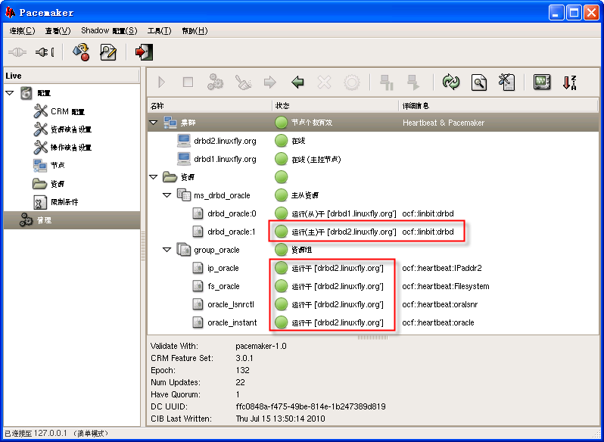The image size is (604, 442).
Task: Click the magnifier document icon in the toolbar
Action: point(478,82)
